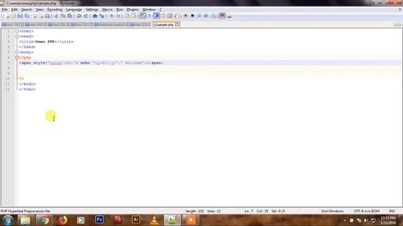403x226 pixels.
Task: Click the 'Ln : 7' status text
Action: [x=249, y=211]
